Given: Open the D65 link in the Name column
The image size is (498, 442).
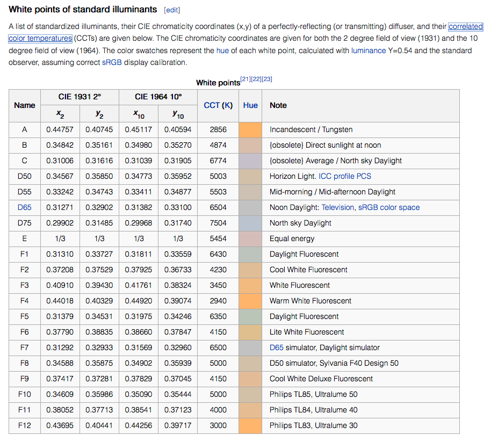Looking at the screenshot, I should tap(25, 207).
